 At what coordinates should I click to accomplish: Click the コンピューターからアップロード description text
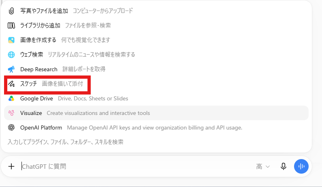[103, 11]
